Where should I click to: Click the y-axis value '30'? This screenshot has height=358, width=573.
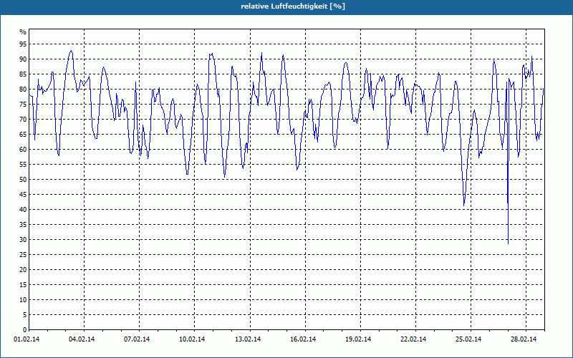point(23,240)
